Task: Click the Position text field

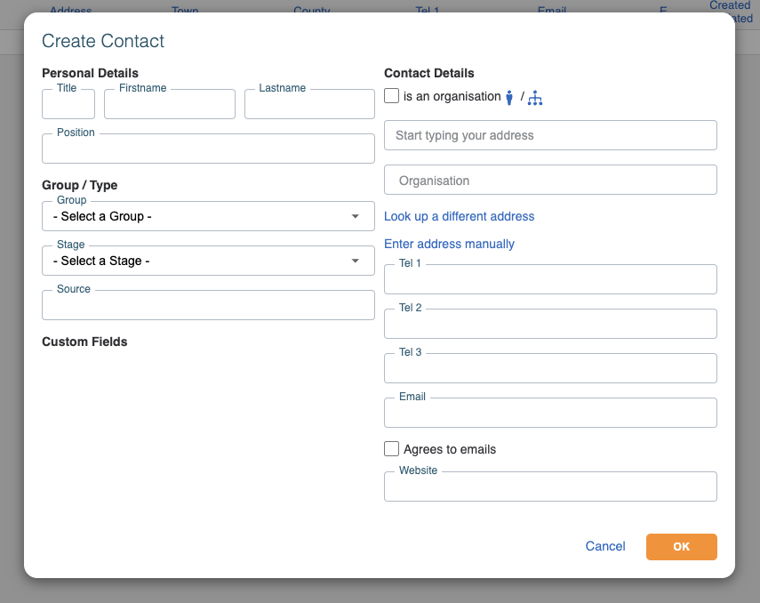Action: tap(208, 149)
